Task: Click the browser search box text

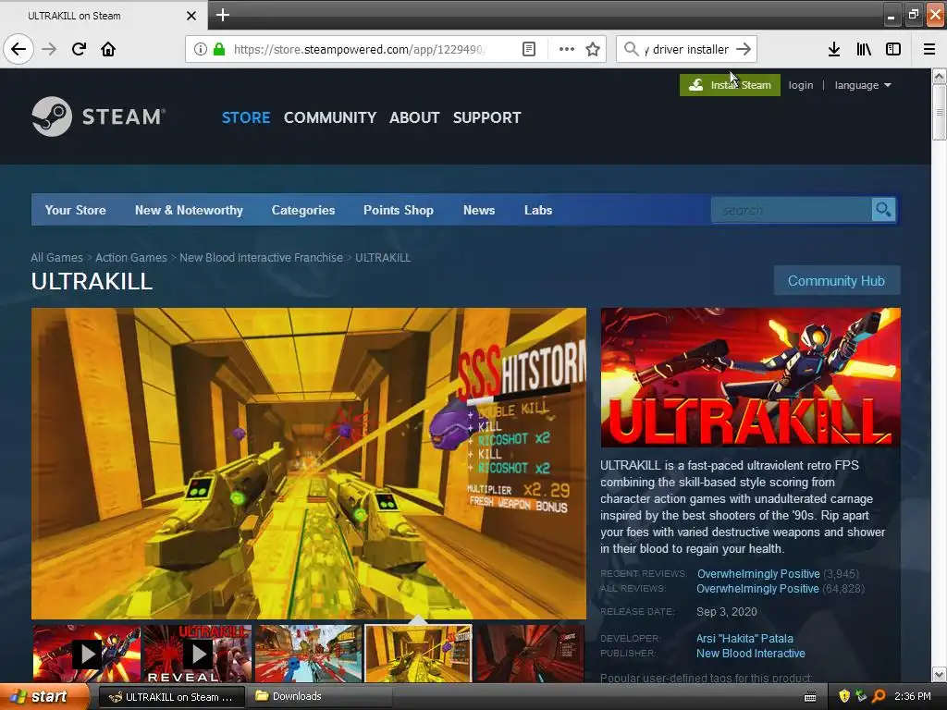Action: [x=687, y=49]
